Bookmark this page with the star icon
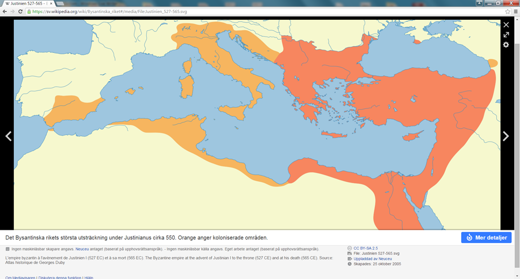Image resolution: width=520 pixels, height=279 pixels. click(x=507, y=11)
